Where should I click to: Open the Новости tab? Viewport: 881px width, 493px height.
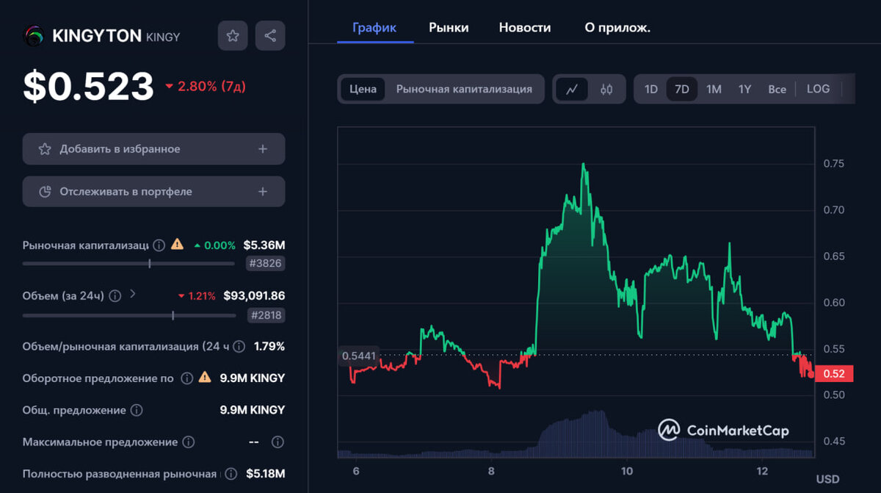[525, 27]
